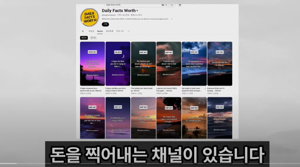The image size is (300, 167).
Task: Click the verified badge next to channel name
Action: click(x=137, y=11)
